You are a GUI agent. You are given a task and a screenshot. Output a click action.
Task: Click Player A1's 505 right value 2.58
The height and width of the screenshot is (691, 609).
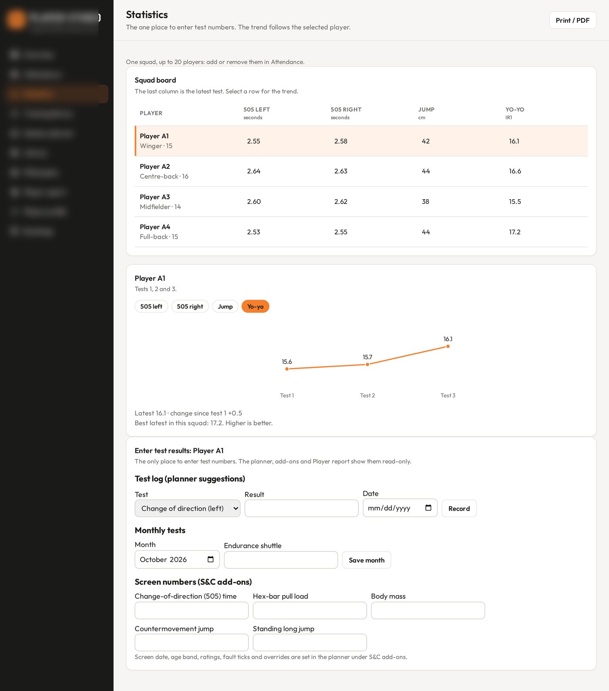coord(341,141)
